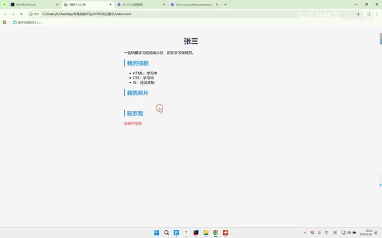
Task: Click the microphone icon in the system tray
Action: coord(320,233)
